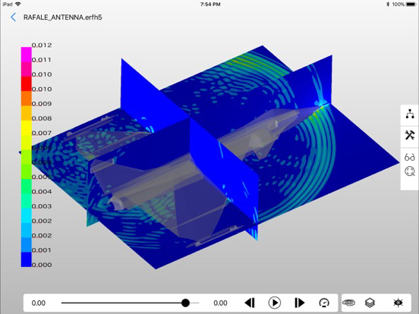Step forward one frame

coord(300,303)
